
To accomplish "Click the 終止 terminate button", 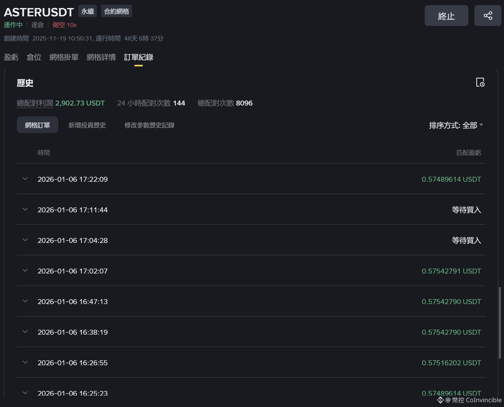I will [x=446, y=16].
